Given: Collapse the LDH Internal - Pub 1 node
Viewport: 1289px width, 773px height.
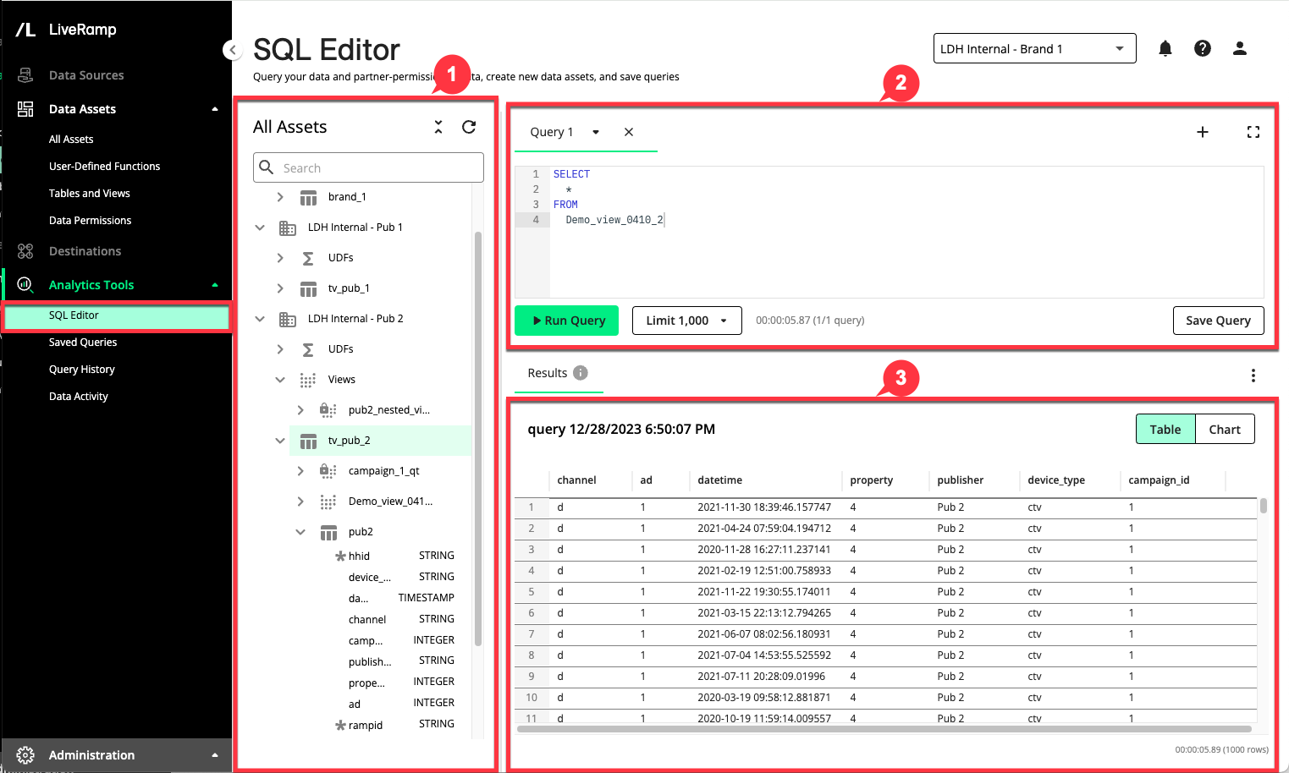Looking at the screenshot, I should (260, 228).
